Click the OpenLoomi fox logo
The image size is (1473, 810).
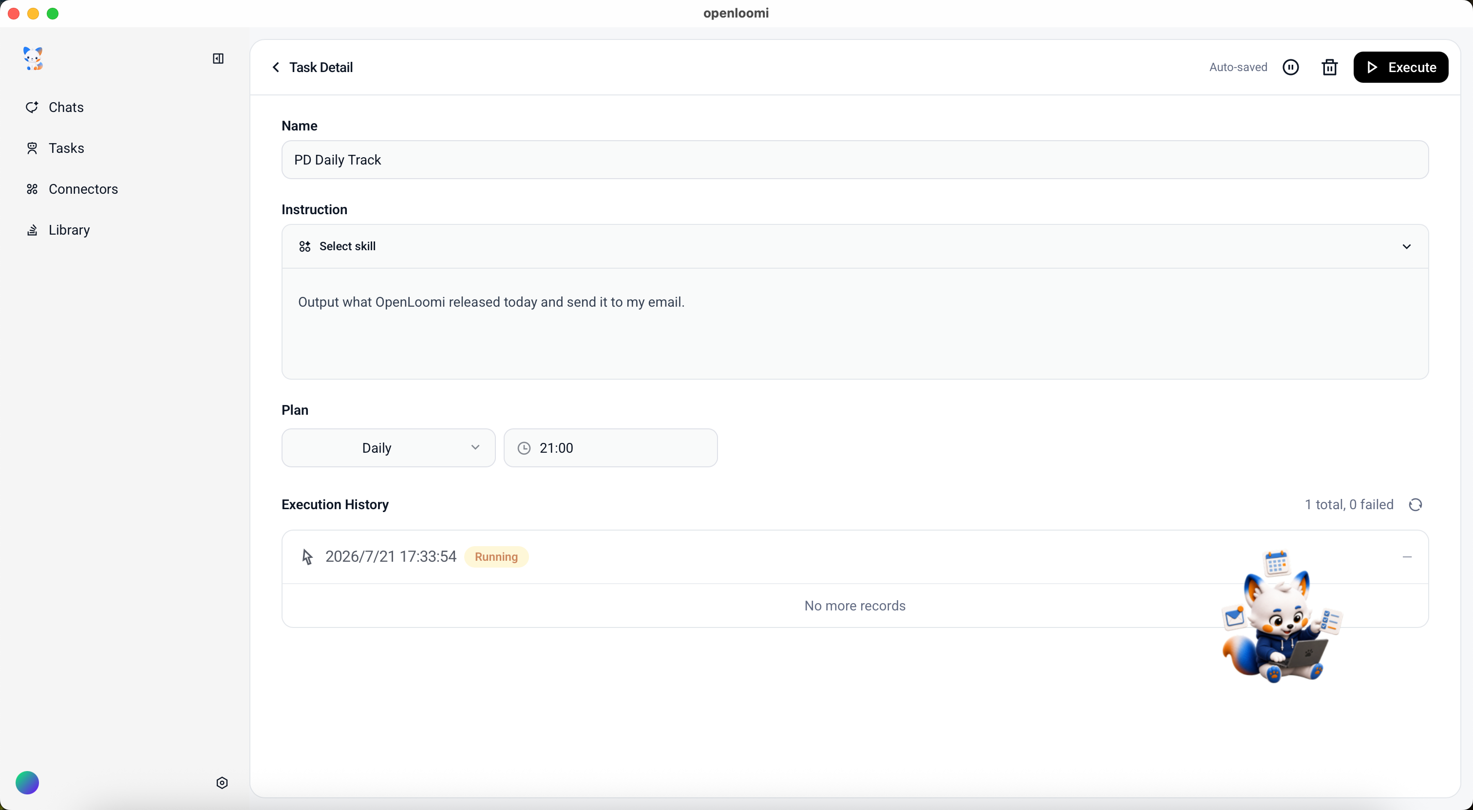(33, 59)
